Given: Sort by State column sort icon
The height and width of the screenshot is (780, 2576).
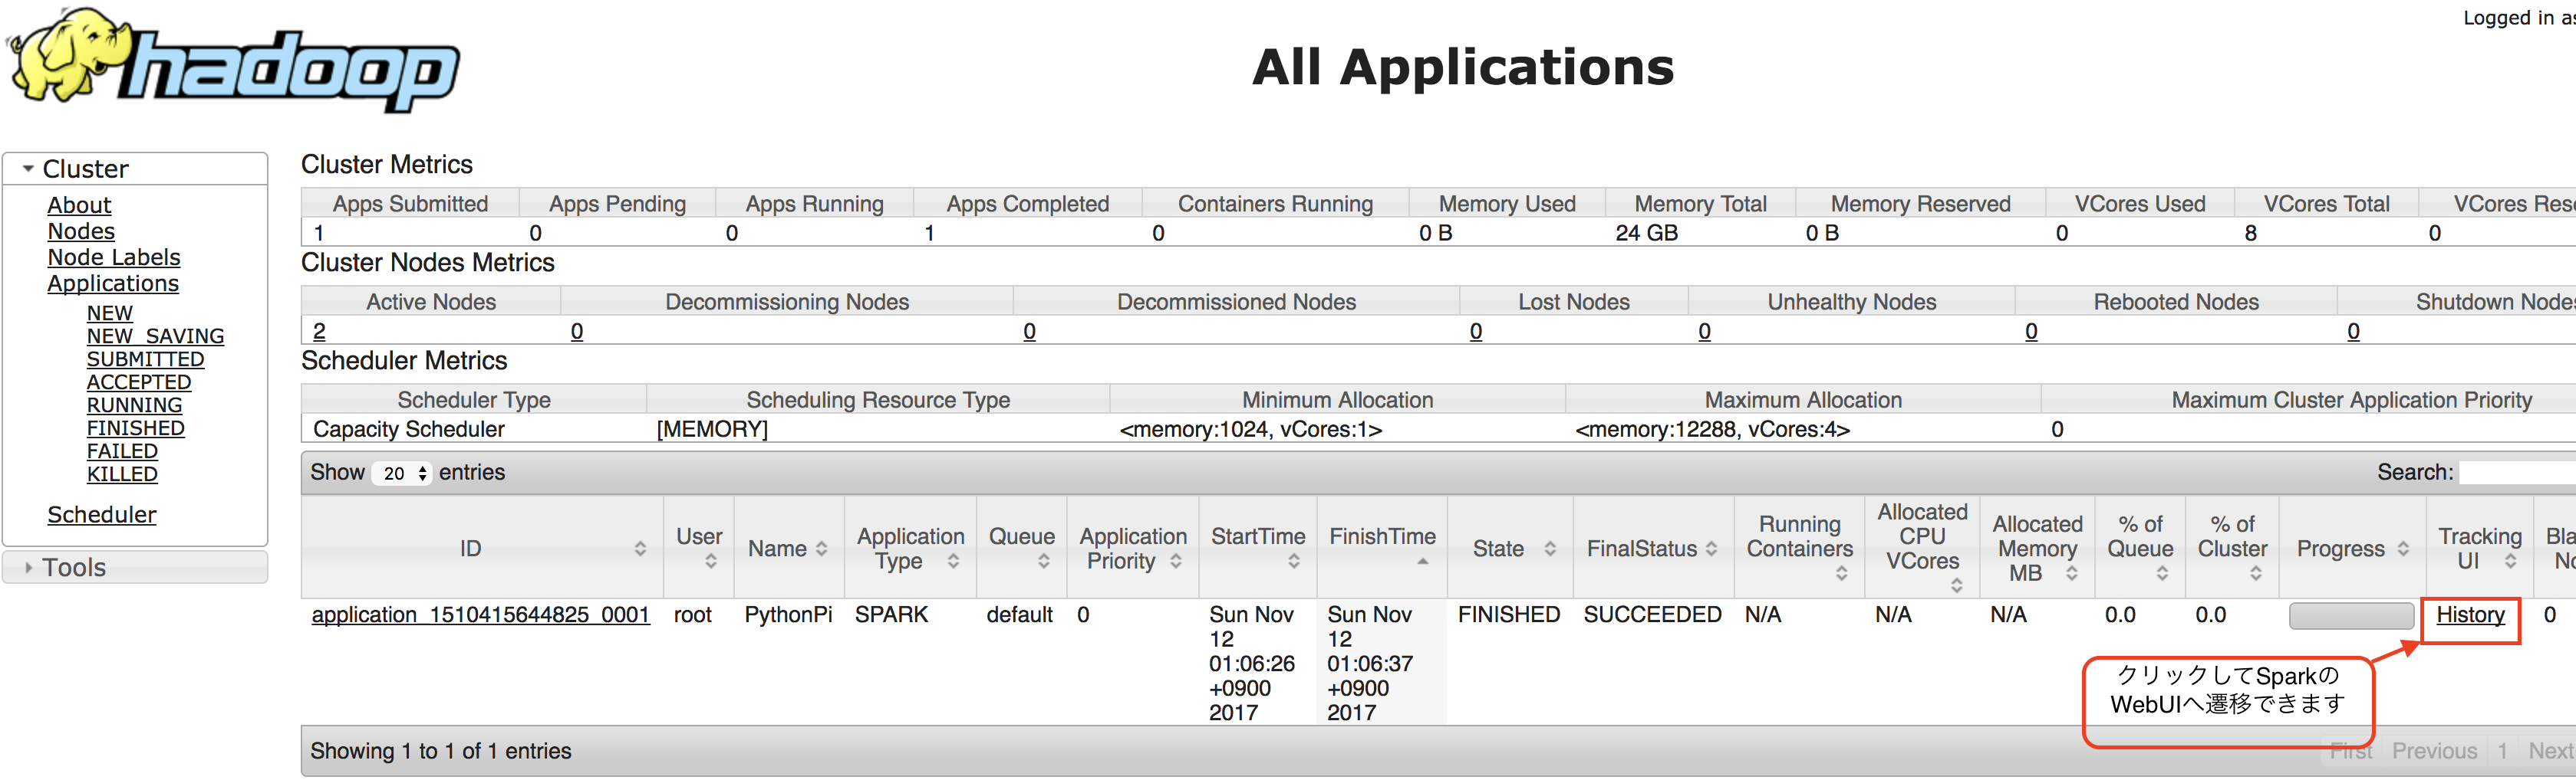Looking at the screenshot, I should click(x=1549, y=549).
